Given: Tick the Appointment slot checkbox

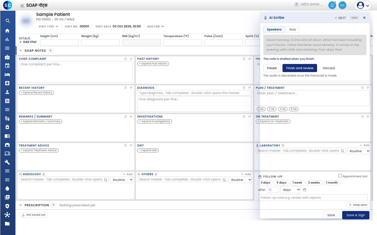Looking at the screenshot, I should coord(340,176).
